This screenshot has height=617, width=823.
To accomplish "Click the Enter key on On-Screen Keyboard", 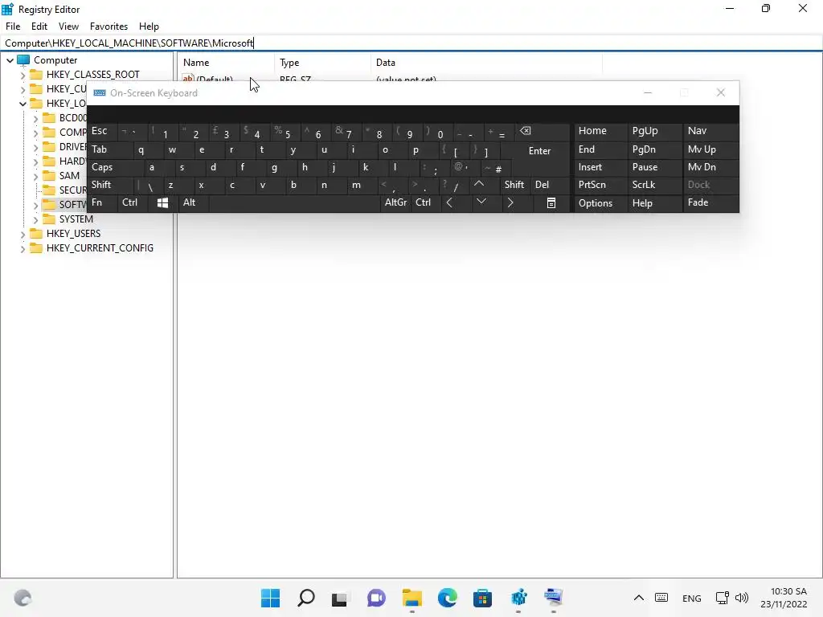I will click(x=539, y=151).
